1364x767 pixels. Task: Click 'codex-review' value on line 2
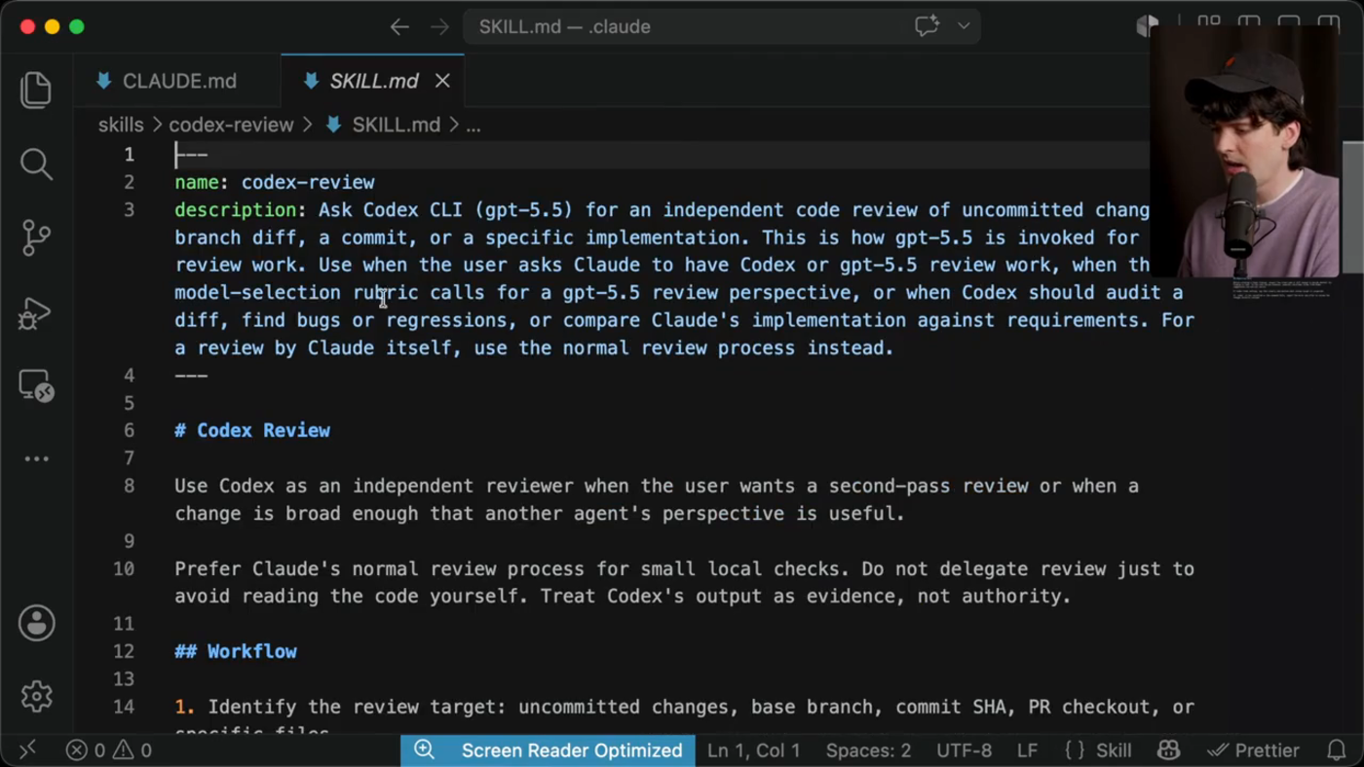point(308,182)
